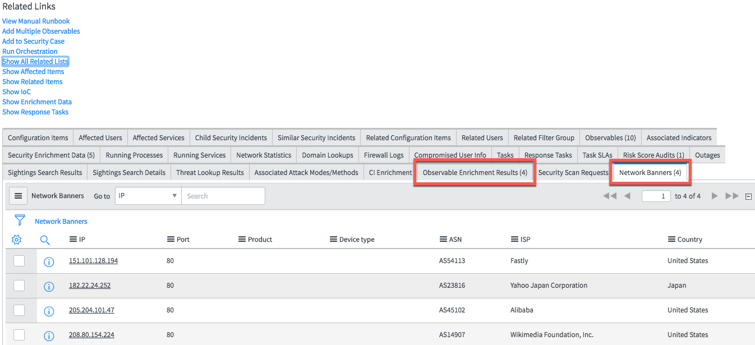Open Device type column menu icon
The image size is (755, 345).
pos(334,239)
